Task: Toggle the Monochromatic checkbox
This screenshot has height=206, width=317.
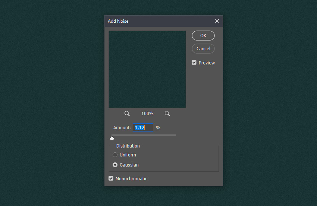Action: (111, 178)
